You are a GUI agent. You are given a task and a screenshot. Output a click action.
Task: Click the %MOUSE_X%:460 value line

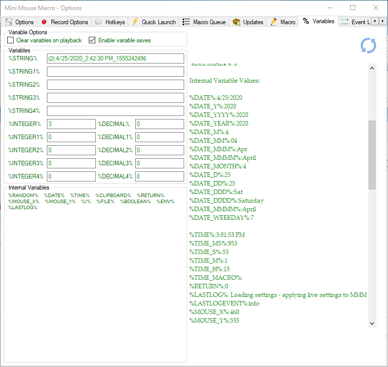pos(214,312)
